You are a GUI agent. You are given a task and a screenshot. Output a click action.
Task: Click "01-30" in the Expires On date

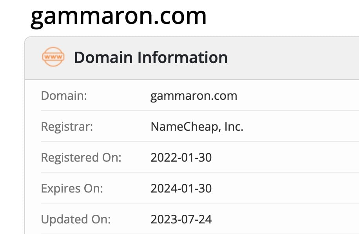[196, 188]
